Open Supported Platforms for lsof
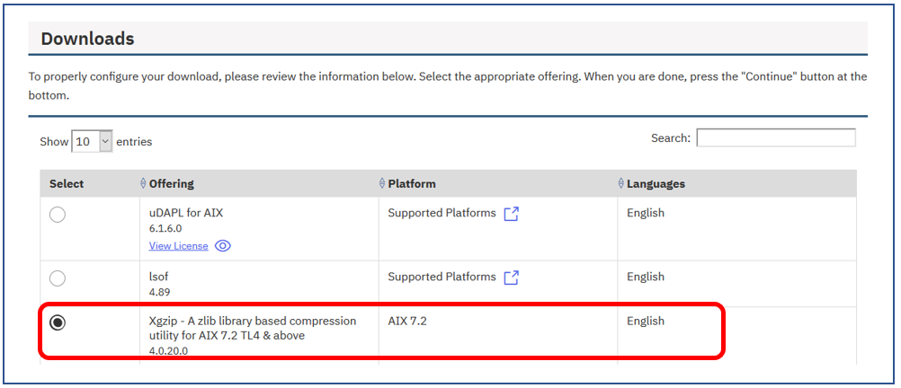 (442, 277)
